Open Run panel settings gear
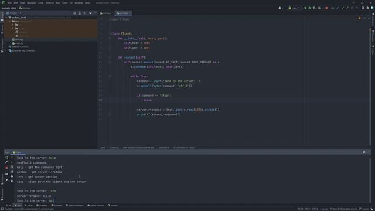 click(x=364, y=152)
